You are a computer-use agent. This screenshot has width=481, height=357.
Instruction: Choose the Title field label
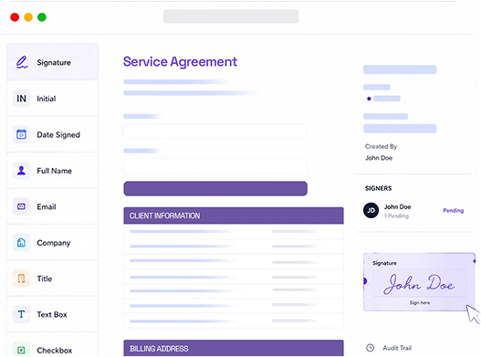(45, 278)
